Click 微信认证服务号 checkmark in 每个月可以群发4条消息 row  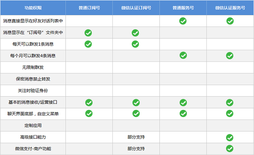[x=230, y=56]
